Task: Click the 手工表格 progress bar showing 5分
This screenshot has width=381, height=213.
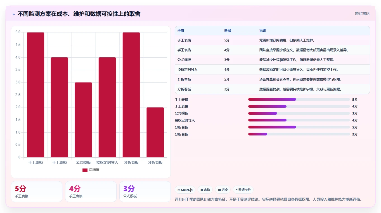Action: click(299, 99)
